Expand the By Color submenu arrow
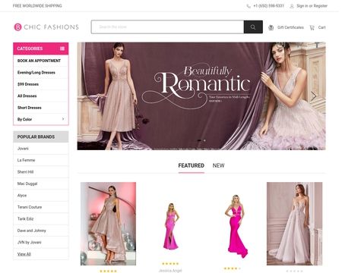 pyautogui.click(x=63, y=119)
